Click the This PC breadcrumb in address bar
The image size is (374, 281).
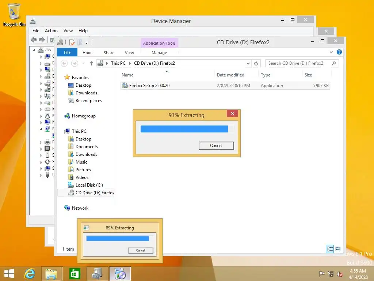pos(118,63)
